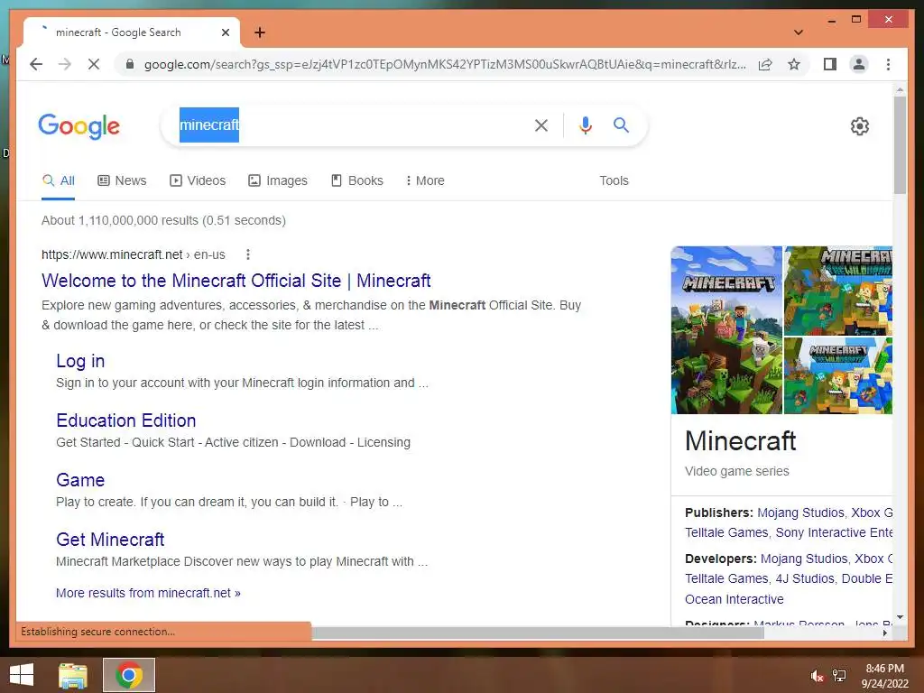Clear the search box text
Screen dimensions: 924x693
pyautogui.click(x=541, y=125)
